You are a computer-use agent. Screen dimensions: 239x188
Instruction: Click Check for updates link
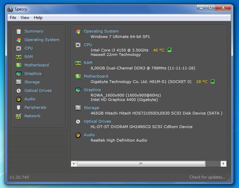point(207,177)
